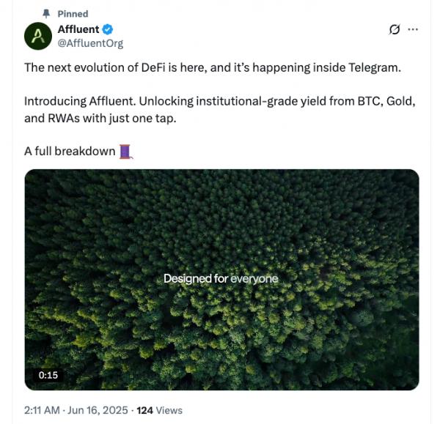This screenshot has width=440, height=424.
Task: Click the 124 Views counter
Action: 159,410
